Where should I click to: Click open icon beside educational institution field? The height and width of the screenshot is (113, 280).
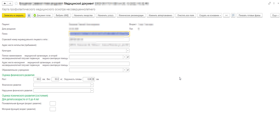tap(128, 70)
